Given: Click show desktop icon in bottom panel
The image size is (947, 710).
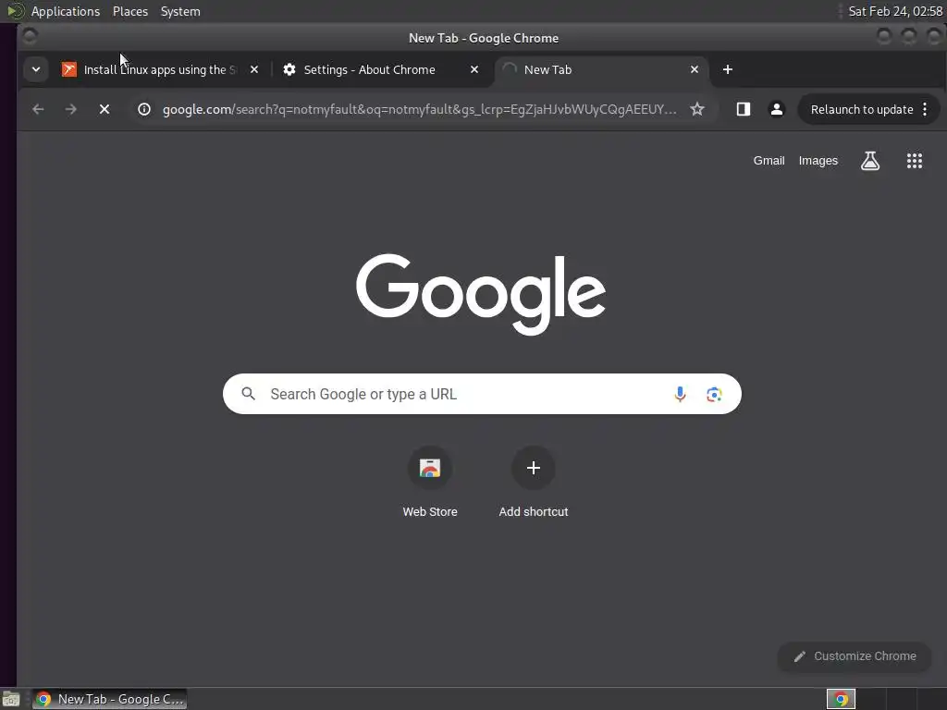Looking at the screenshot, I should tap(11, 700).
